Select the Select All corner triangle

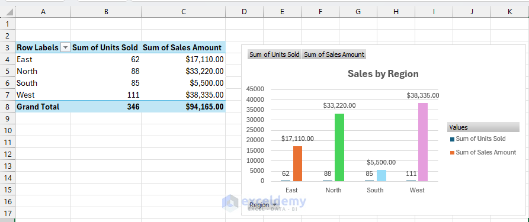[8, 12]
